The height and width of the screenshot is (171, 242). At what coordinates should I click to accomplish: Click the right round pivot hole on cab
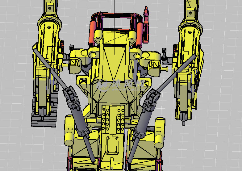tap(136, 56)
